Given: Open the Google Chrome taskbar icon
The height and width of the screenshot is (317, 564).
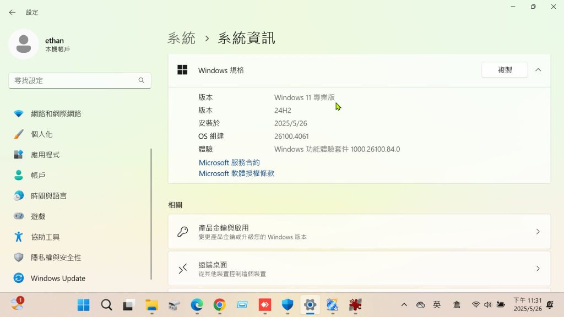Looking at the screenshot, I should (220, 305).
